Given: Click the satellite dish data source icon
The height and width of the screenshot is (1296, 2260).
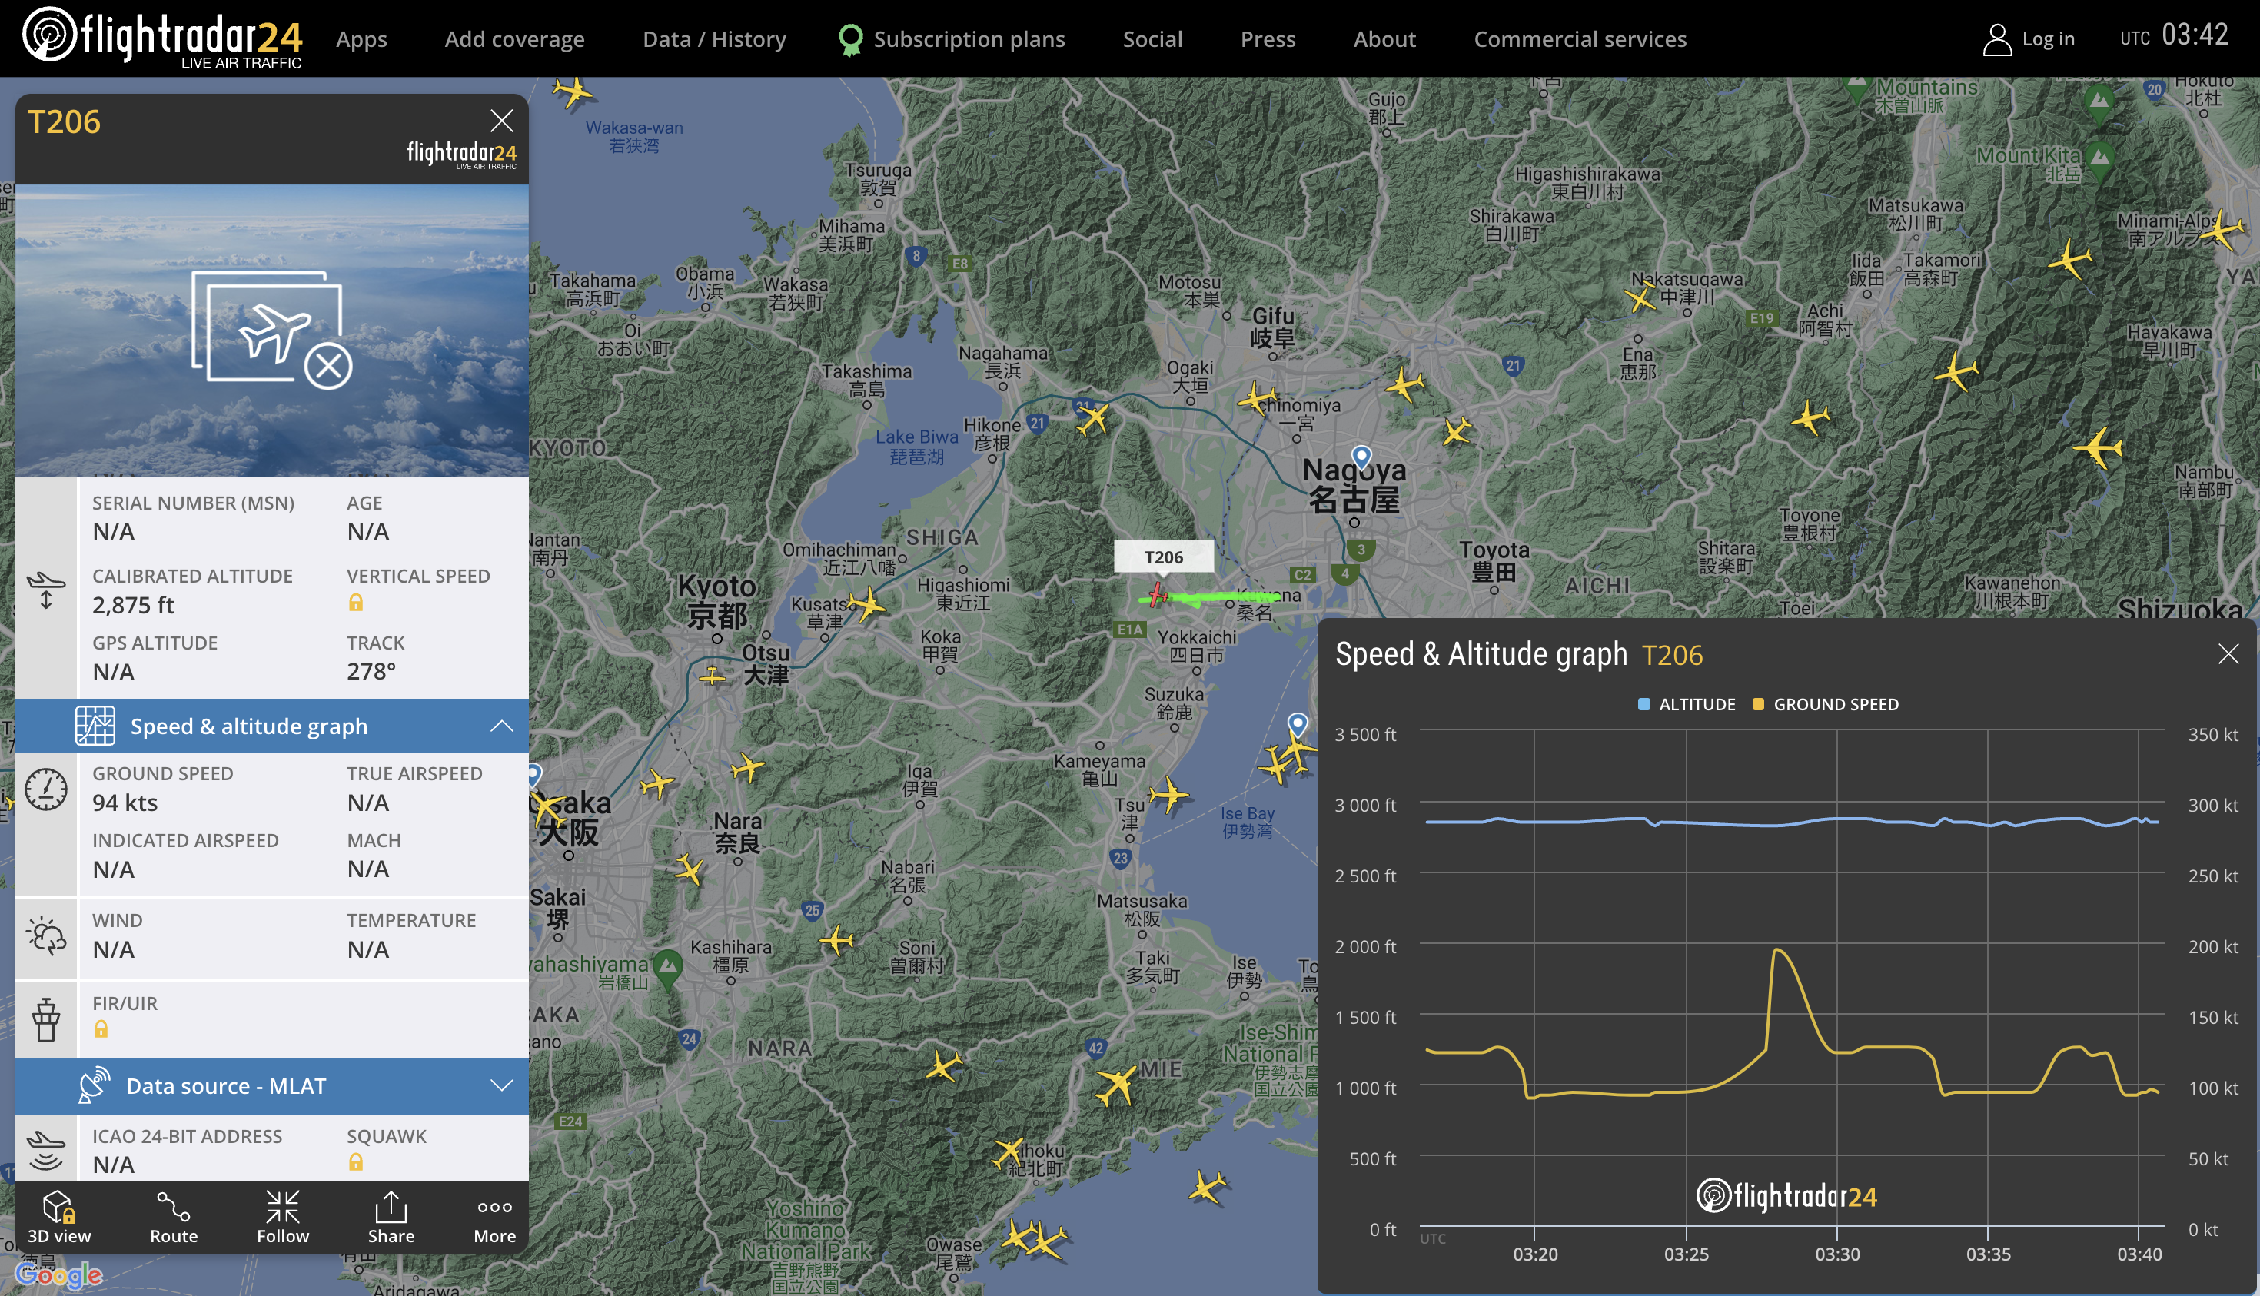Looking at the screenshot, I should pyautogui.click(x=94, y=1085).
